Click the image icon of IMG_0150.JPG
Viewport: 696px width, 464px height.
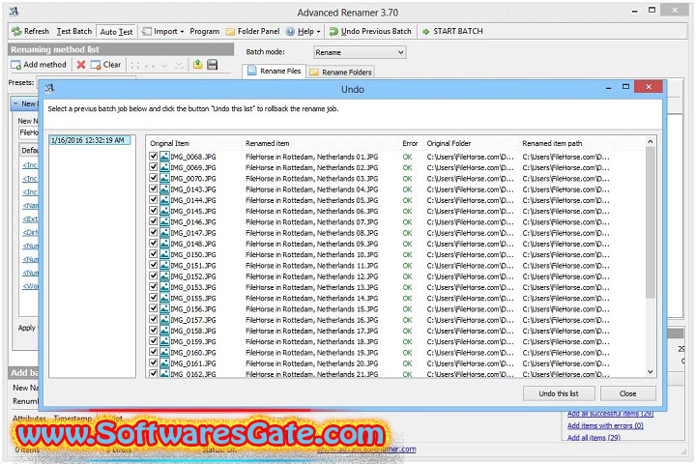tap(164, 254)
